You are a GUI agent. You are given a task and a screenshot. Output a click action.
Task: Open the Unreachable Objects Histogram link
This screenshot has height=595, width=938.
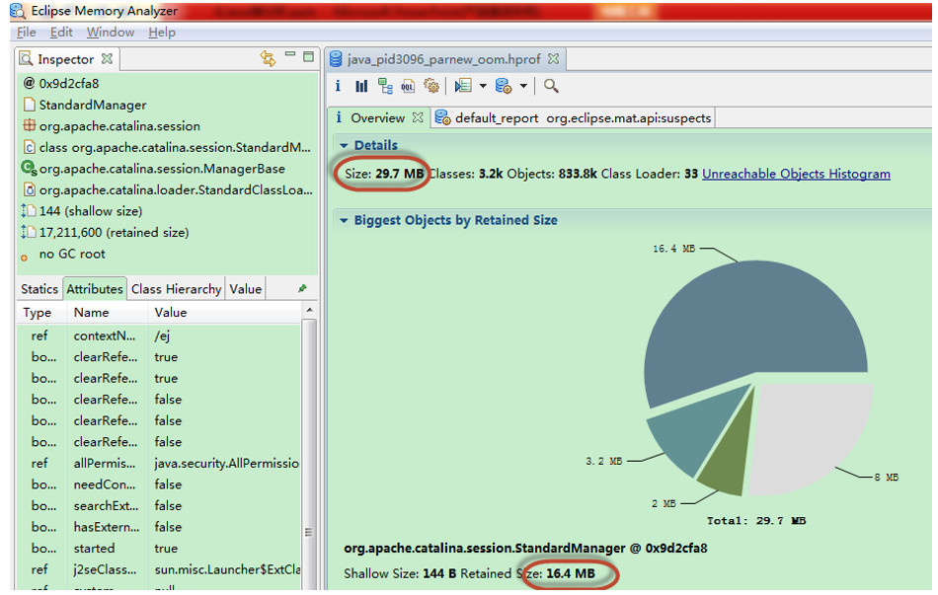tap(796, 174)
